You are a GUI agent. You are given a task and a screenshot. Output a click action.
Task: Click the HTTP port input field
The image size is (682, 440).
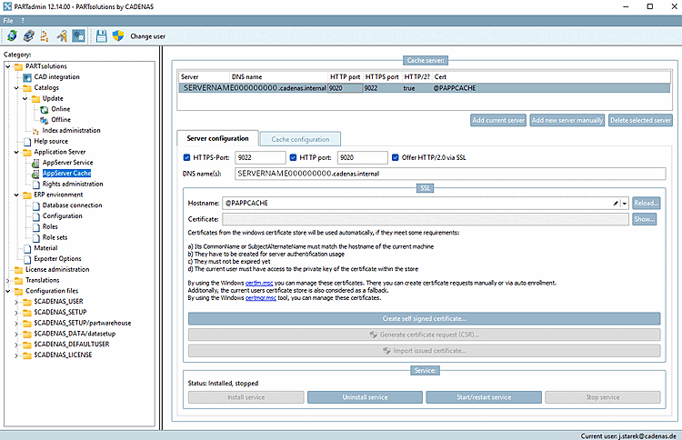[x=362, y=157]
